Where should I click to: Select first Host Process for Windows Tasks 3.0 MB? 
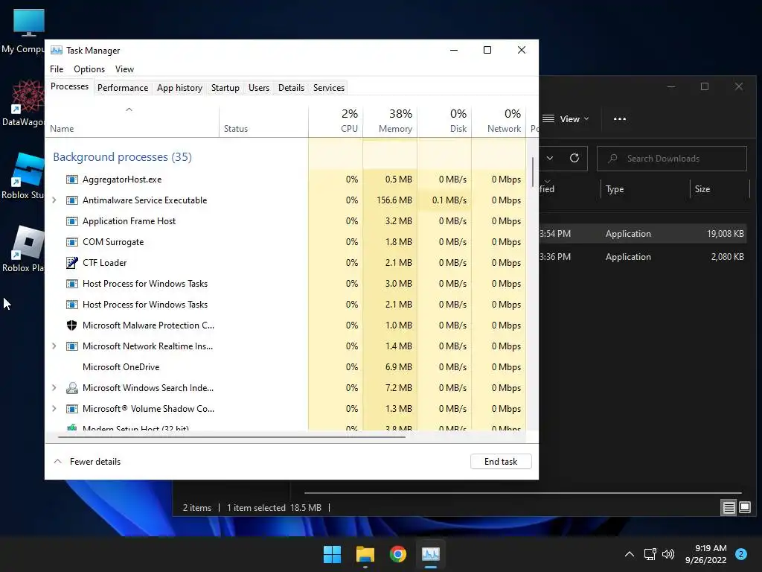(286, 284)
